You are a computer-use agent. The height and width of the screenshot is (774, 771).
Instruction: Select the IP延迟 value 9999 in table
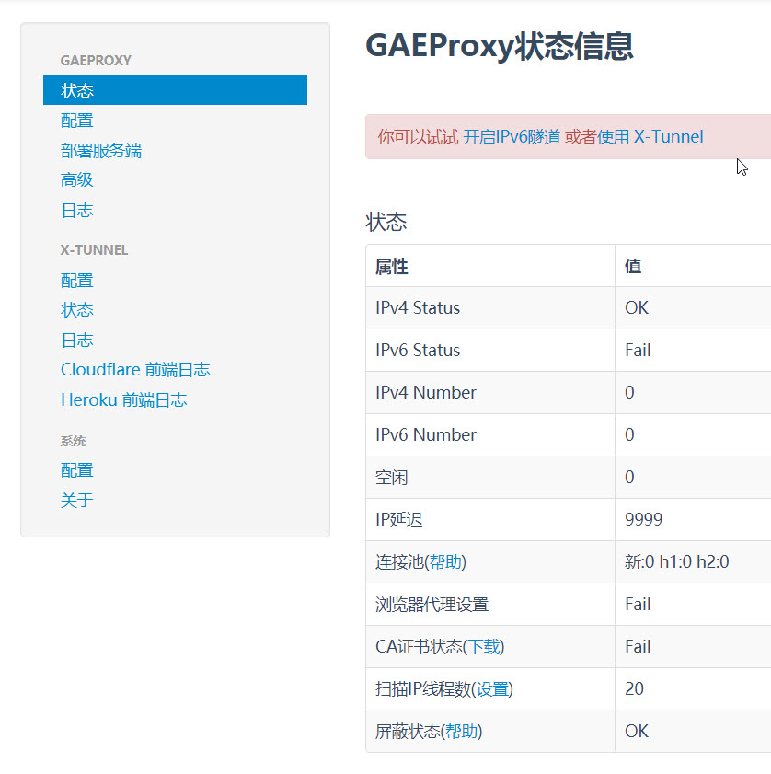(x=643, y=519)
